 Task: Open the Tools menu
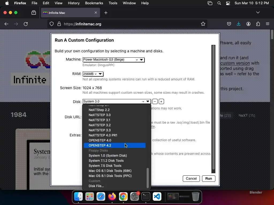pyautogui.click(x=113, y=3)
